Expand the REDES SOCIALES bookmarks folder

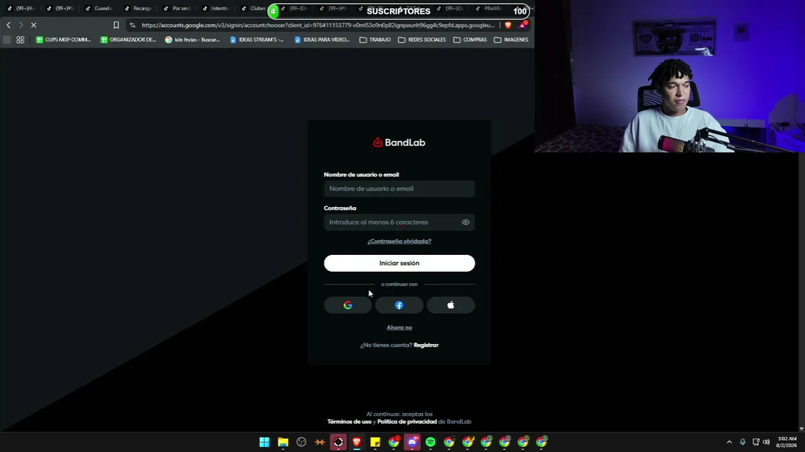point(422,40)
